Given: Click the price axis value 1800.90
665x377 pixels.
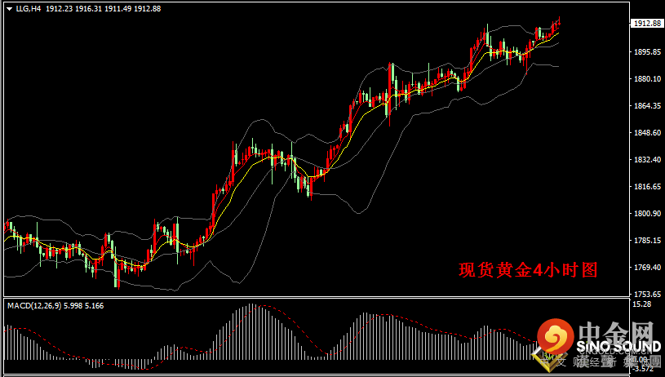Looking at the screenshot, I should click(x=646, y=213).
